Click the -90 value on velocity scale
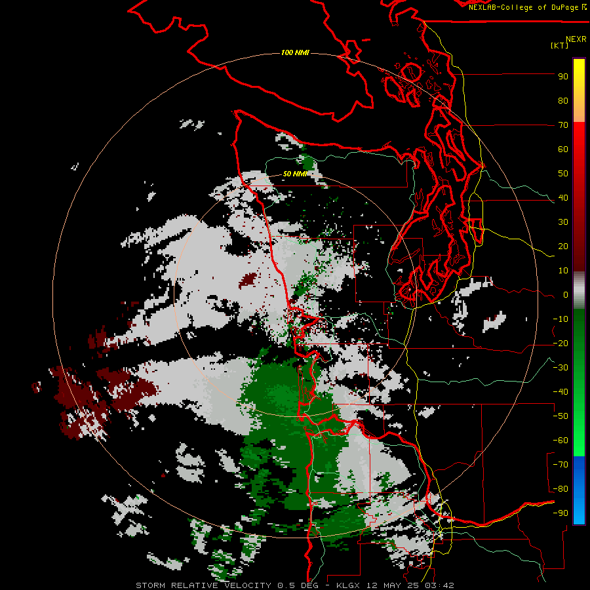Image resolution: width=590 pixels, height=590 pixels. coord(560,513)
